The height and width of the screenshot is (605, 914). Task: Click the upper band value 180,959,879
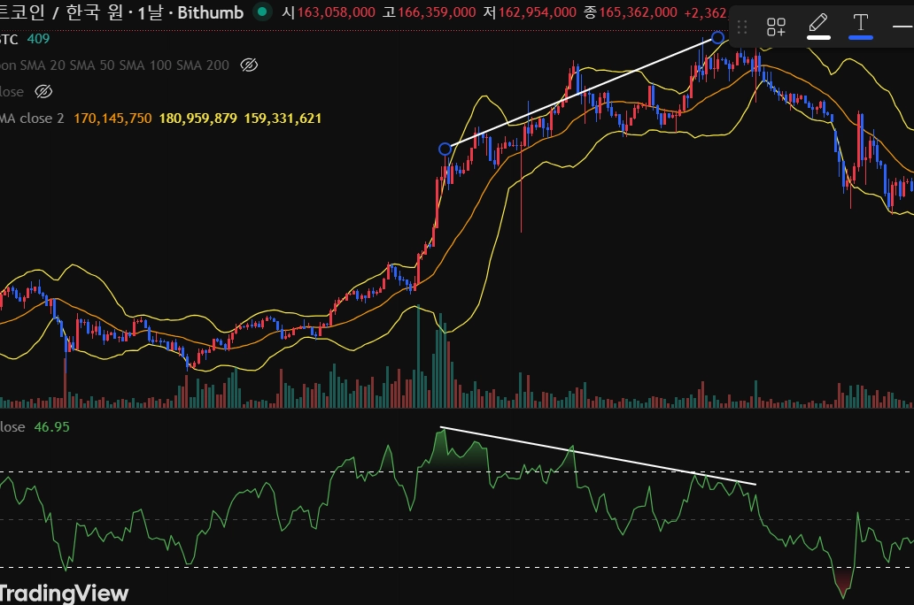point(198,119)
